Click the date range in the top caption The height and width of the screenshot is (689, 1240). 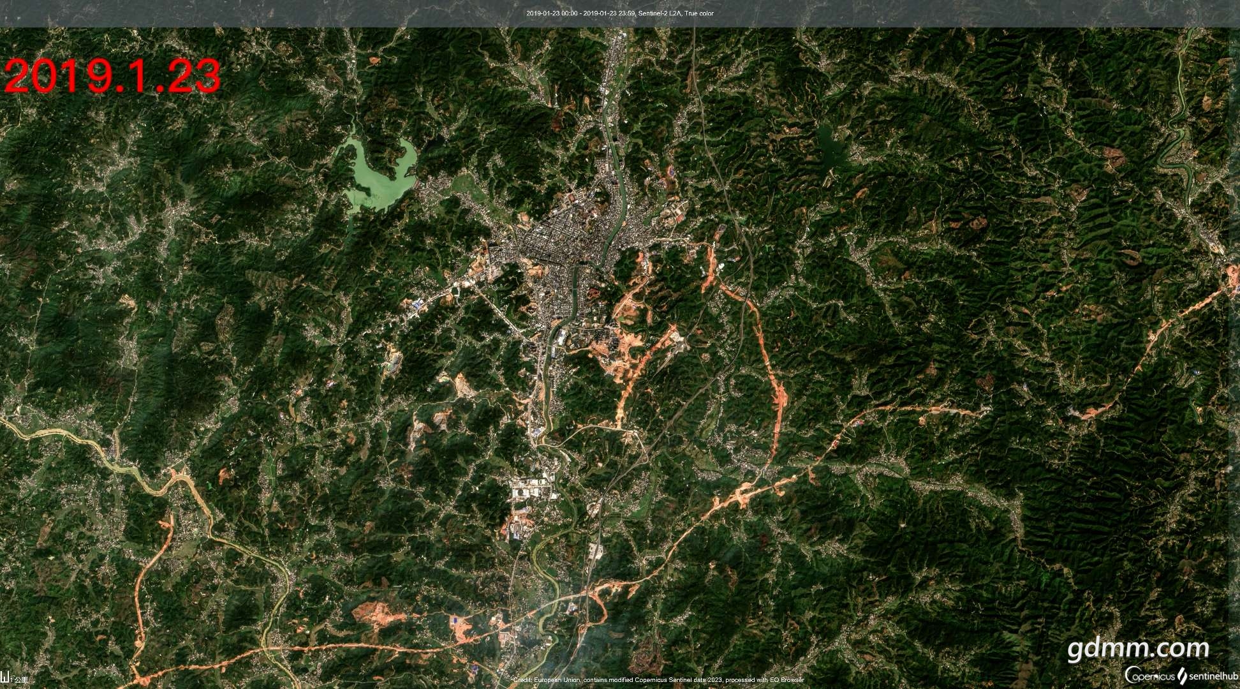point(580,13)
